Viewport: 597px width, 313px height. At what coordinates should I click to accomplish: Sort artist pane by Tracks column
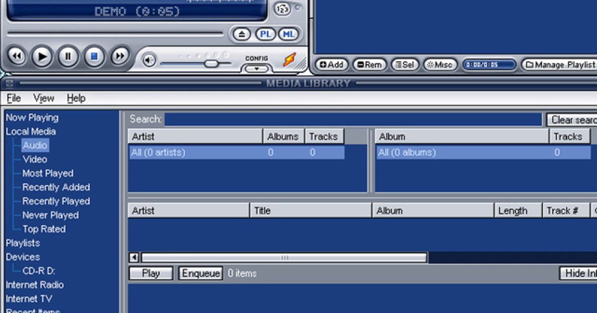(x=324, y=137)
